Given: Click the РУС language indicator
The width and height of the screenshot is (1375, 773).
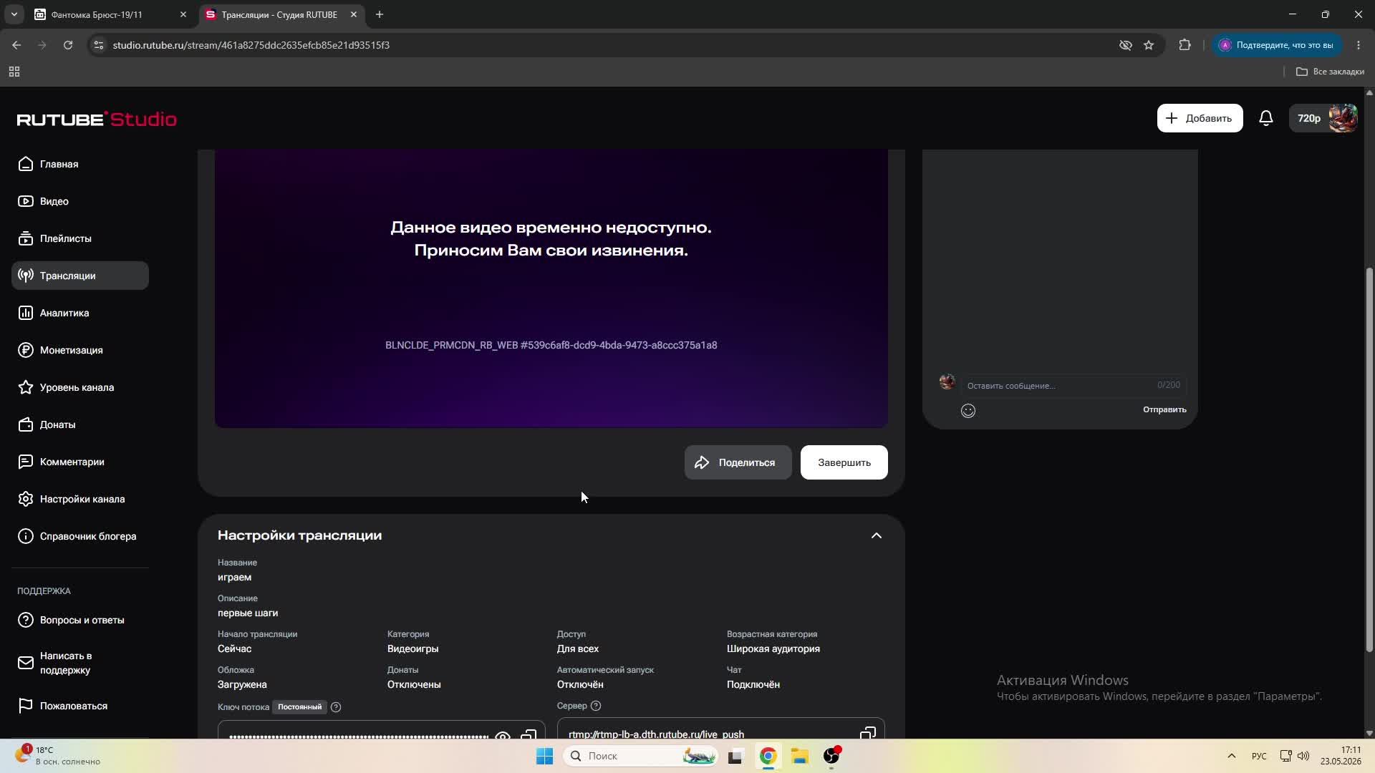Looking at the screenshot, I should [1258, 756].
